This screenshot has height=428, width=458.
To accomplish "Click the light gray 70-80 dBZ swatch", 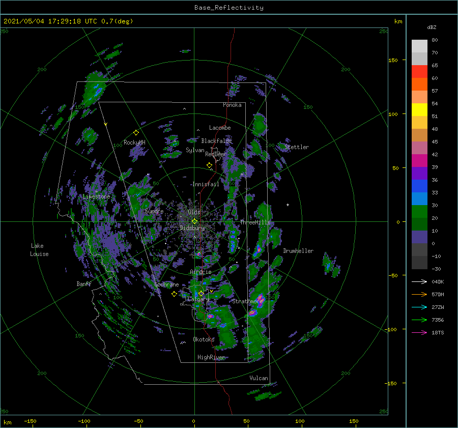I will click(419, 46).
